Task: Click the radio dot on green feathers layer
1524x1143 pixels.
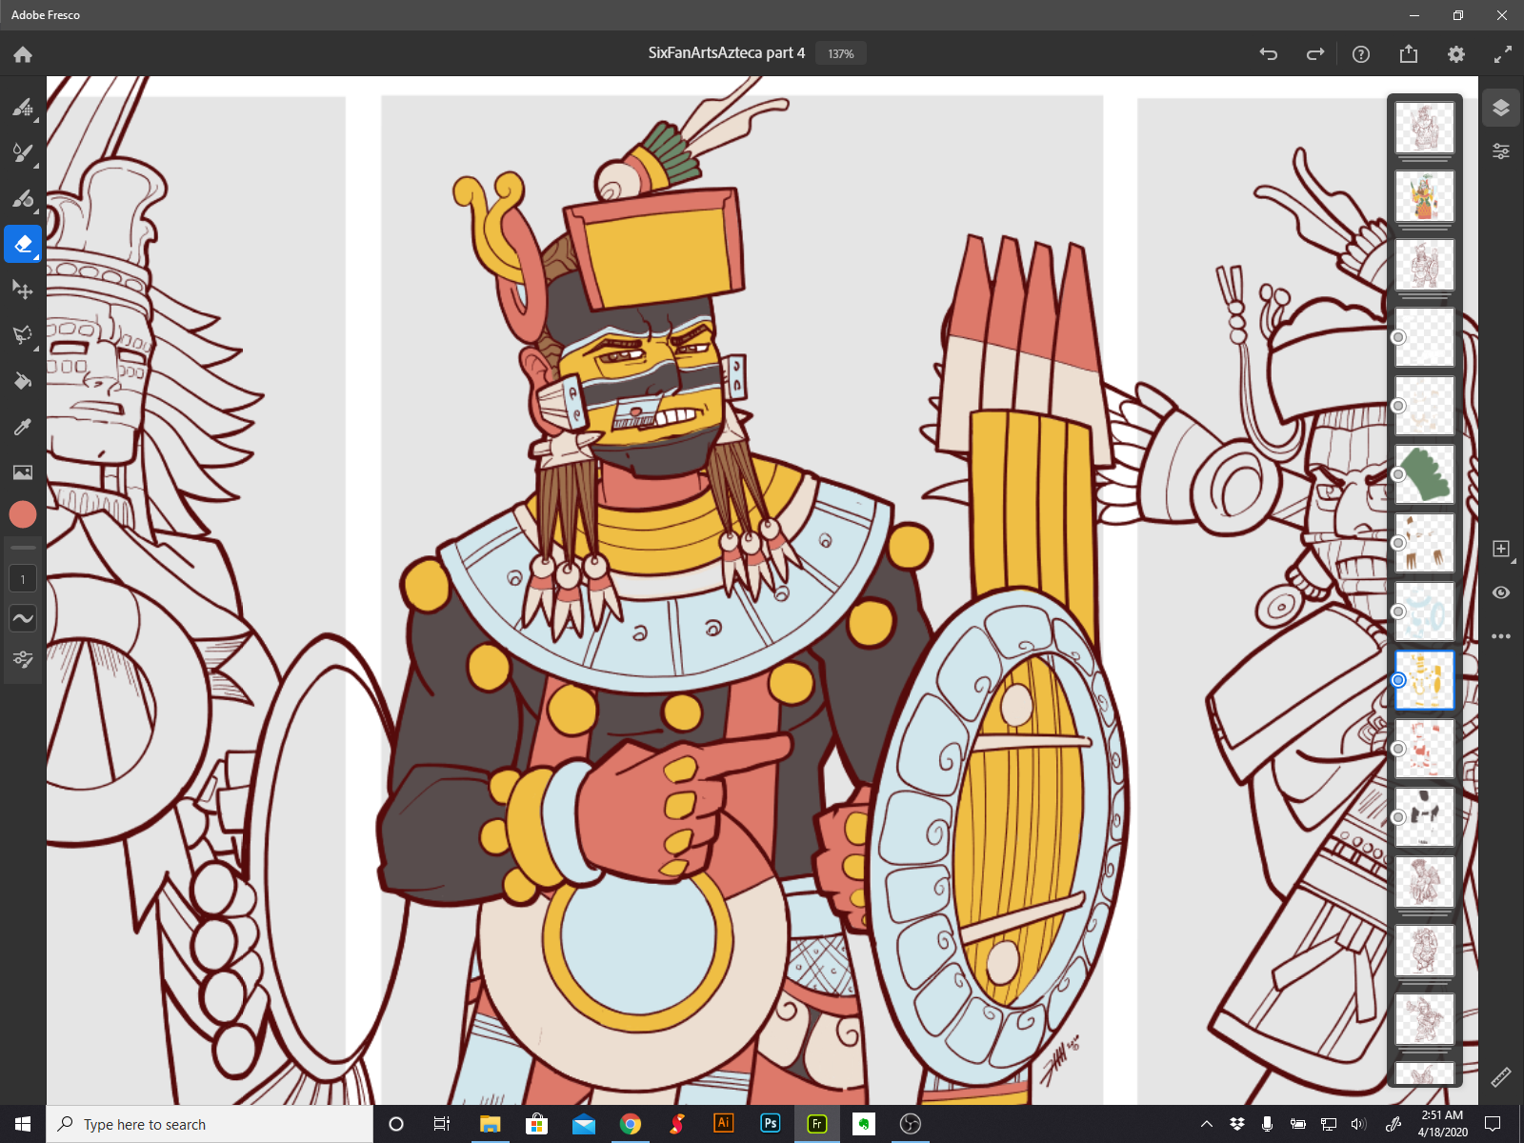Action: [x=1398, y=474]
